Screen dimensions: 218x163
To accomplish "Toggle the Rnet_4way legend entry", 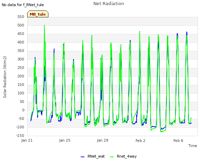I will pos(123,156).
